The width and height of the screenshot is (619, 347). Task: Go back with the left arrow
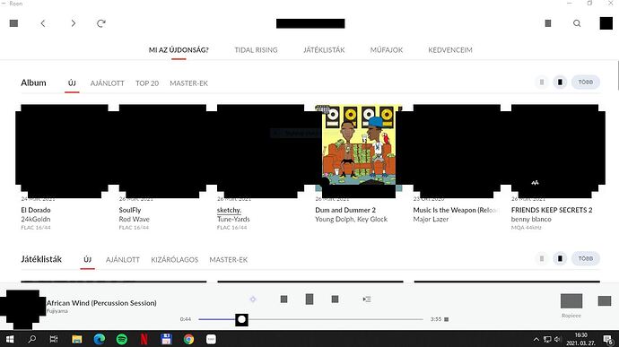43,23
